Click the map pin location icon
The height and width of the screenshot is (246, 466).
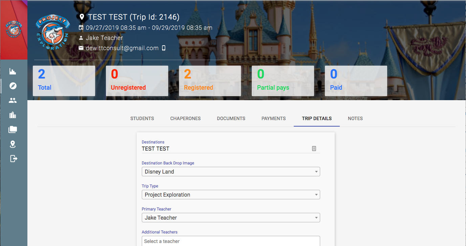click(x=13, y=144)
